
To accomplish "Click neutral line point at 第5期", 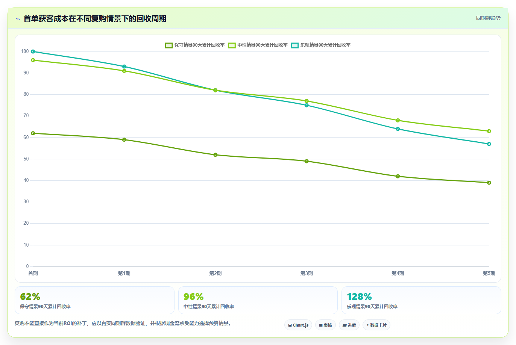I will [x=489, y=131].
